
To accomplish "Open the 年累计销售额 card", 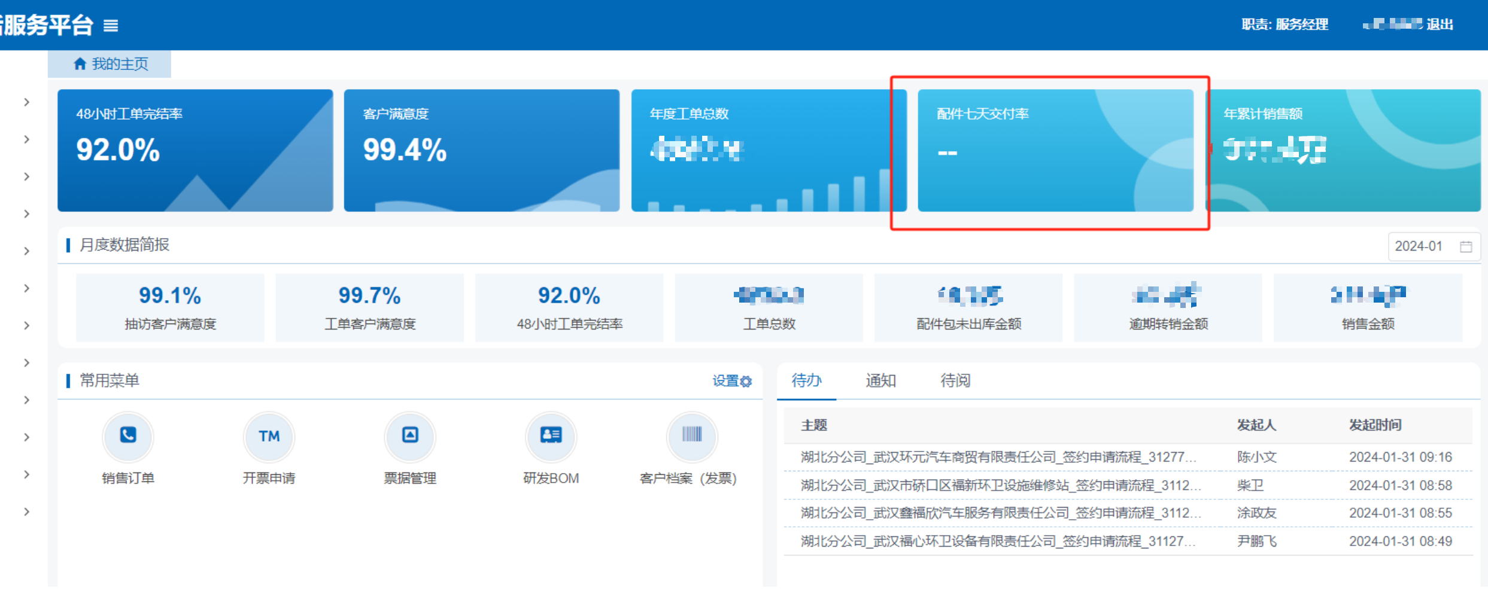I will [1343, 150].
